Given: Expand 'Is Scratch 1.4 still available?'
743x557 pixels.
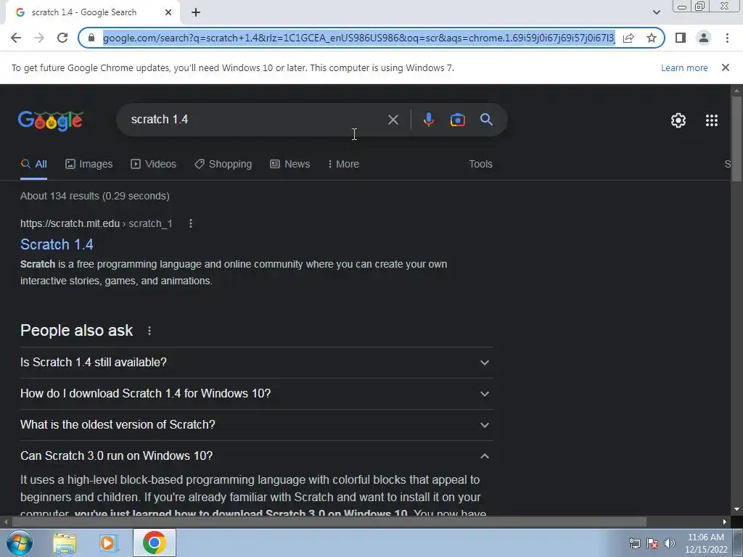Looking at the screenshot, I should pos(256,363).
